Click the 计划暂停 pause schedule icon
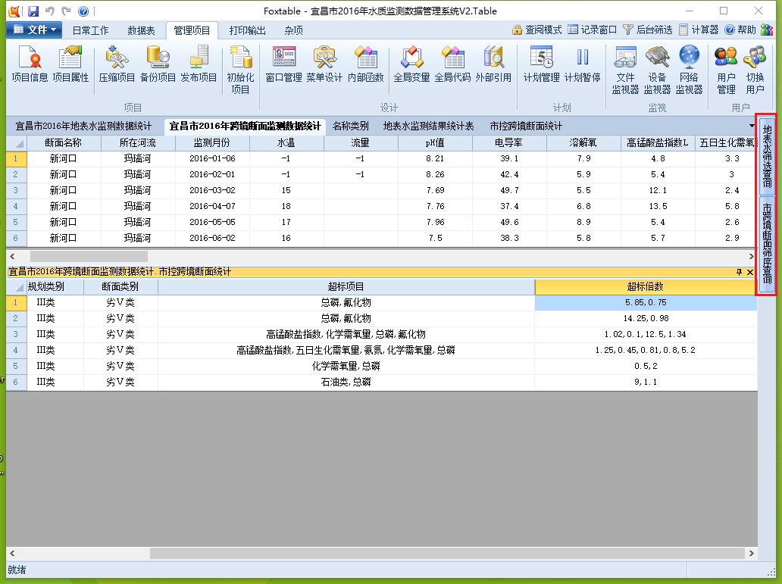The height and width of the screenshot is (584, 782). click(x=582, y=64)
